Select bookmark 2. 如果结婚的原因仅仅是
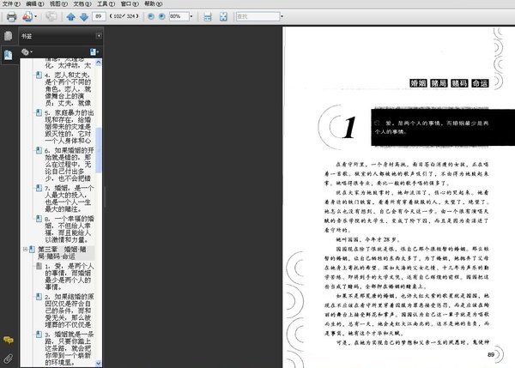Image resolution: width=515 pixels, height=368 pixels. (70, 311)
